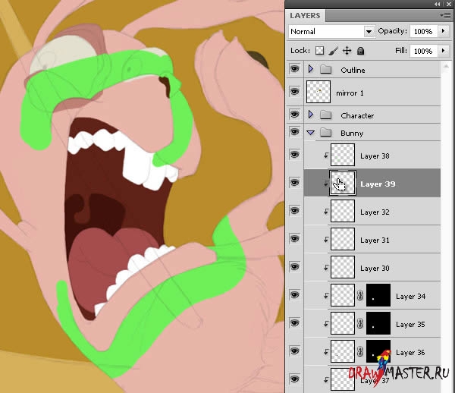Click the Layer 36 transparent thumbnail
Screen dimensions: 455x393
pyautogui.click(x=343, y=351)
